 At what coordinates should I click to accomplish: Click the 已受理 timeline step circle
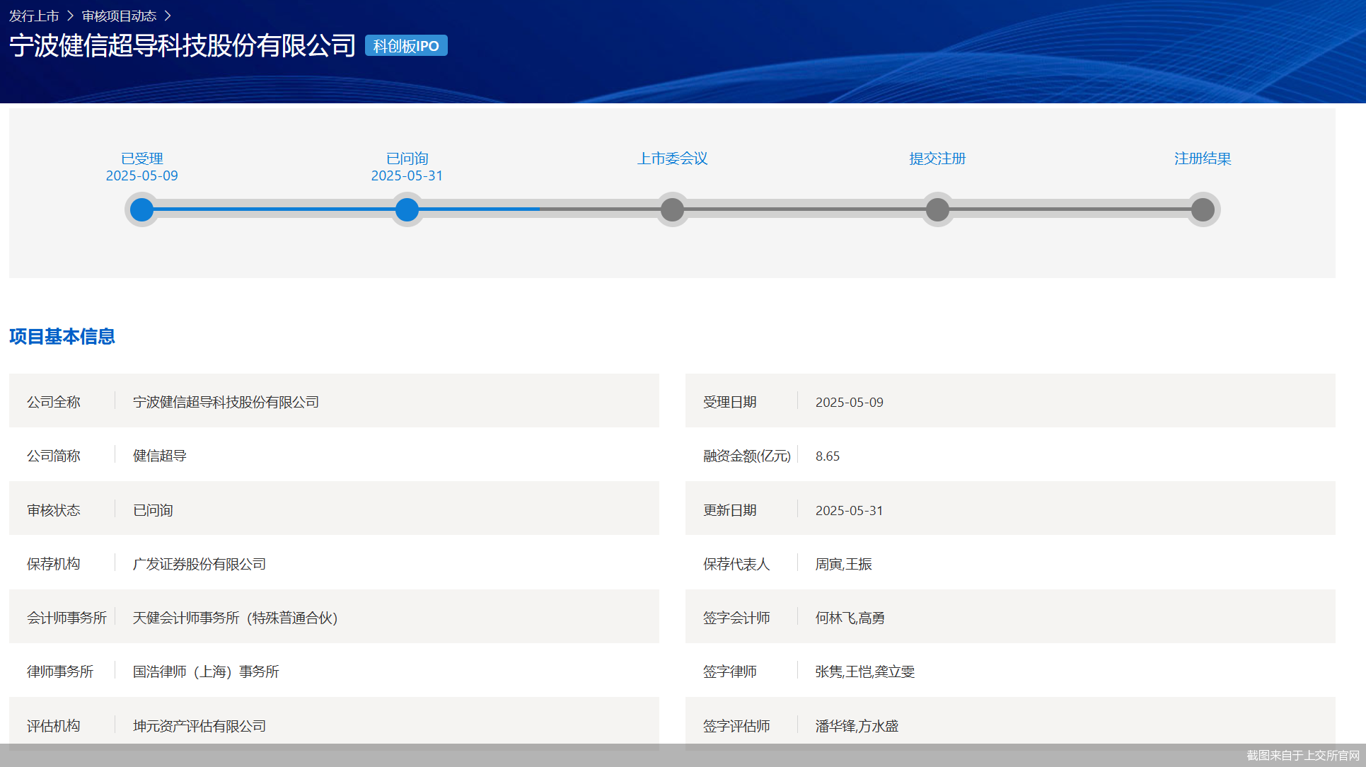[x=141, y=209]
